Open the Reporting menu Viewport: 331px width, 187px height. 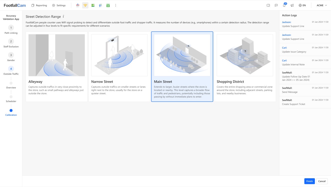point(39,5)
